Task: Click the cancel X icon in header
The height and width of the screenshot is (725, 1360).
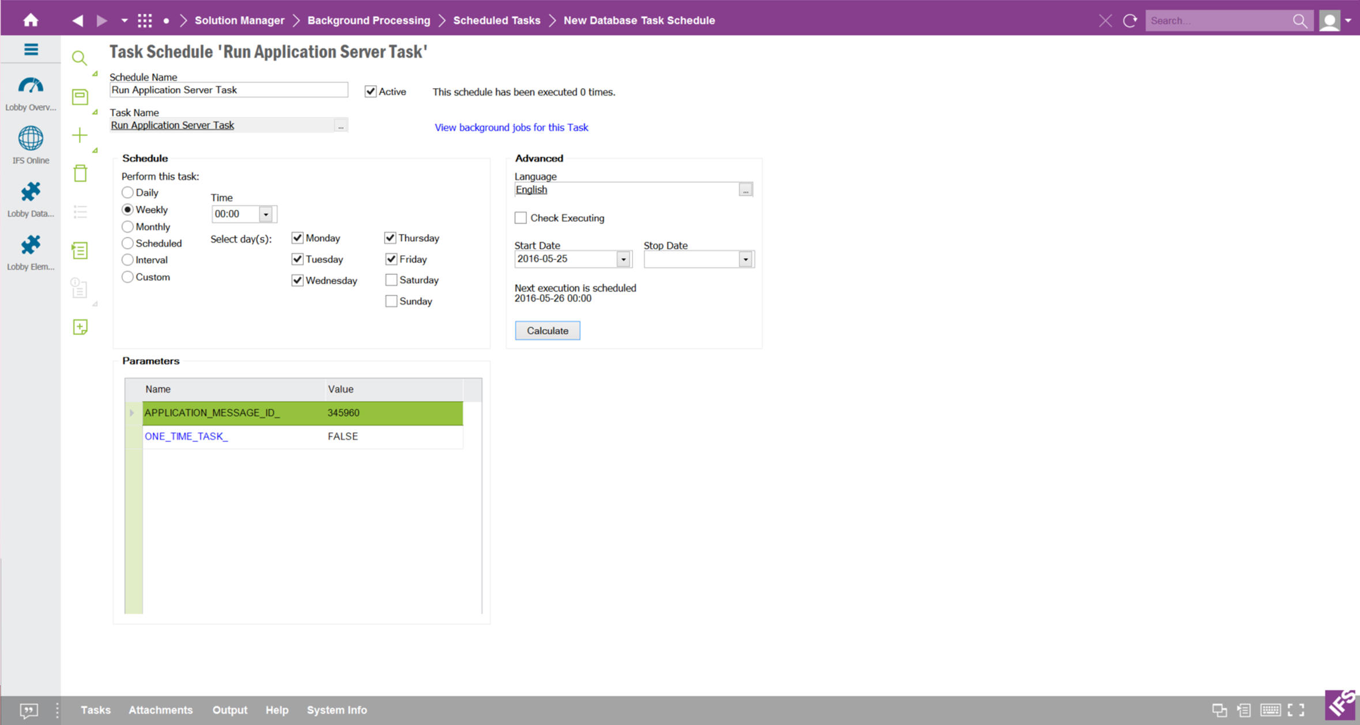Action: (1105, 21)
